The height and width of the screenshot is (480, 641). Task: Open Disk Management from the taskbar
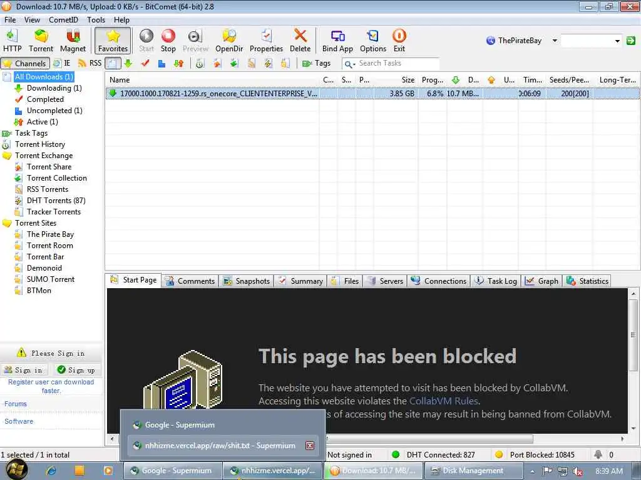point(473,471)
